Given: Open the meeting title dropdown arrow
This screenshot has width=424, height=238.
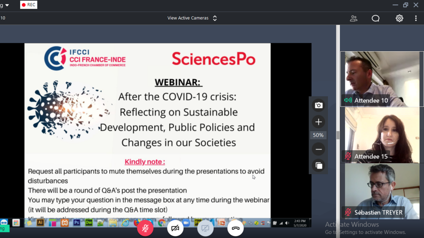Looking at the screenshot, I should (7, 5).
